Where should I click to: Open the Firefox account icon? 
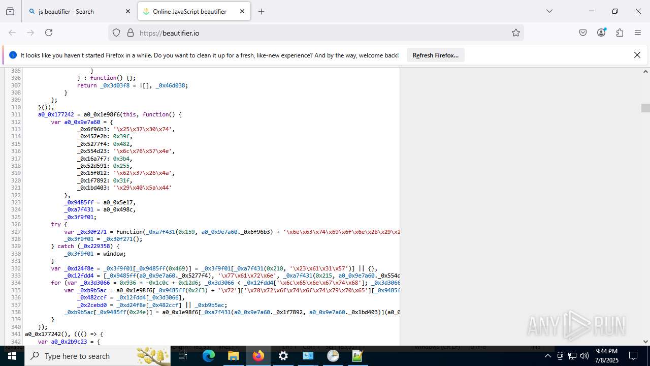(x=601, y=33)
